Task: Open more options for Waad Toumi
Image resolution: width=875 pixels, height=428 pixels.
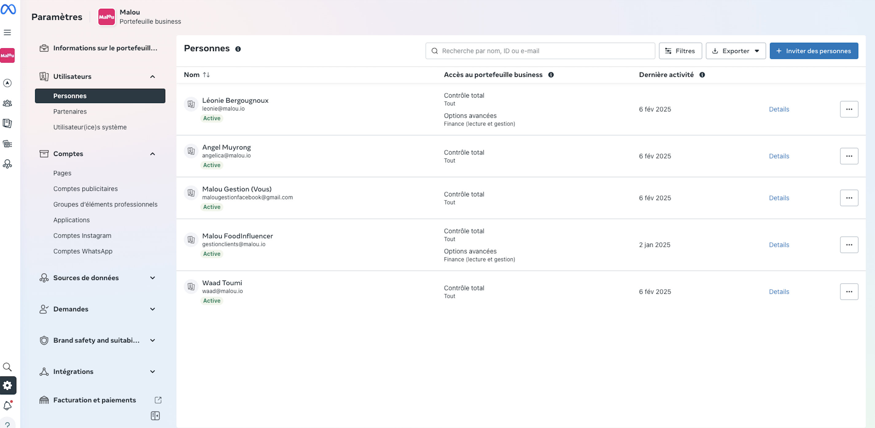Action: pyautogui.click(x=849, y=292)
